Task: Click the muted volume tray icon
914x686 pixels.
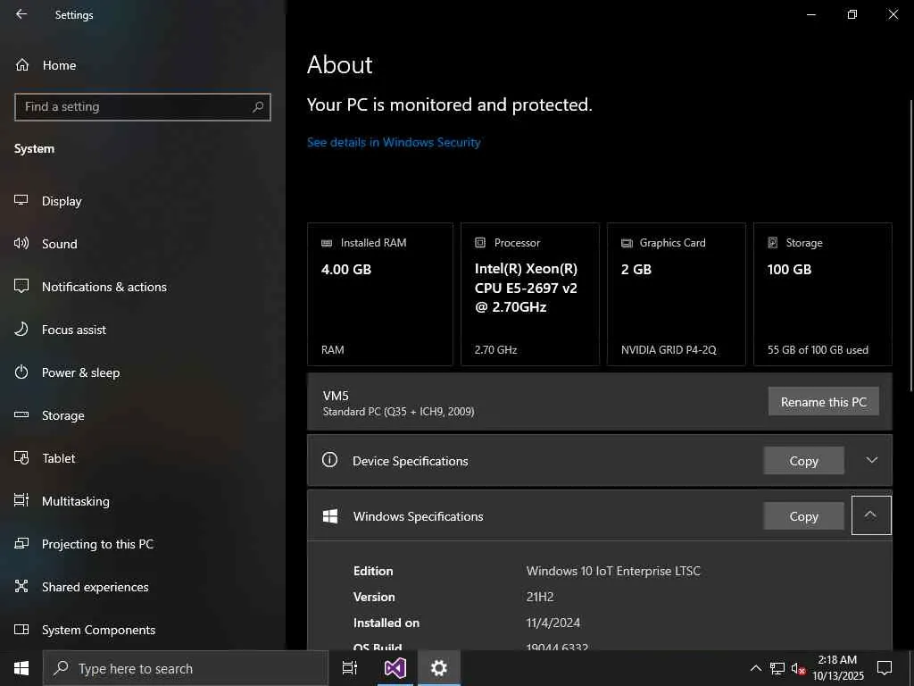Action: (x=798, y=668)
